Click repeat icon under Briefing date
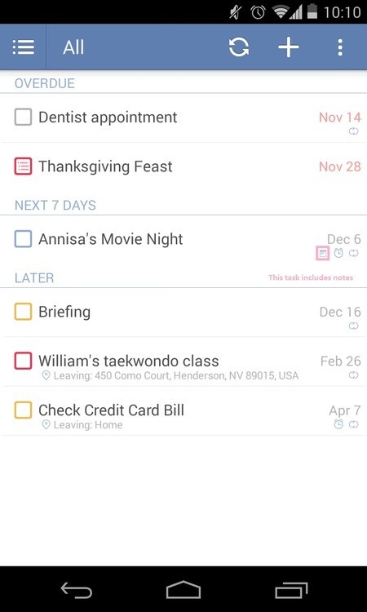Viewport: 367px width, 612px height. point(353,326)
